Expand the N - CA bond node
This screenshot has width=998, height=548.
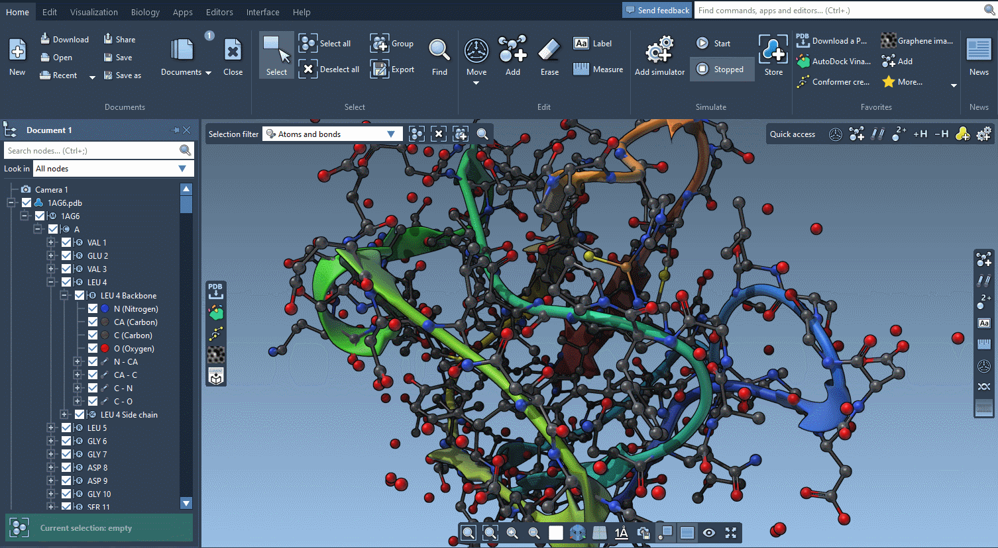(x=78, y=361)
